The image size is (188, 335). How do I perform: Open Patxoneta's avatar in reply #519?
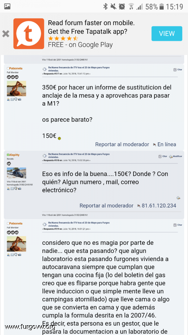[16, 244]
